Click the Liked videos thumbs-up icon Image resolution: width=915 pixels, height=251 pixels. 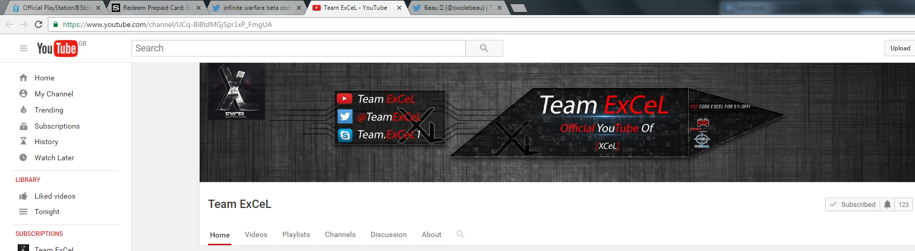click(x=23, y=196)
